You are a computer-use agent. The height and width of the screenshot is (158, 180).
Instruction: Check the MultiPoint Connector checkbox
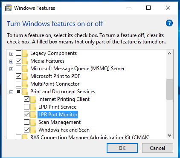[18, 84]
